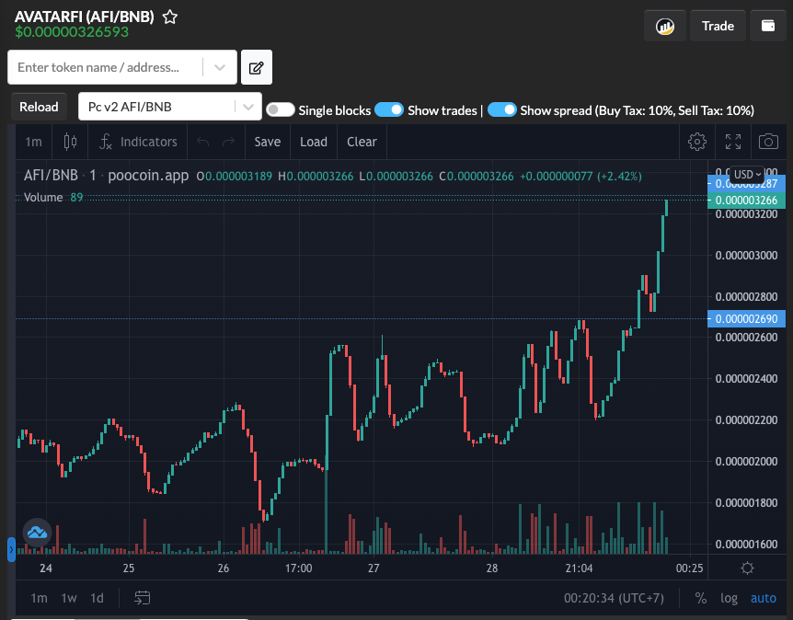
Task: Click the 17:00 time axis label
Action: (298, 568)
